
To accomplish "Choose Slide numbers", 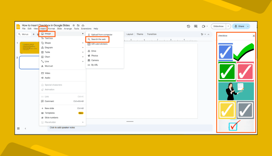I will click(62, 118).
